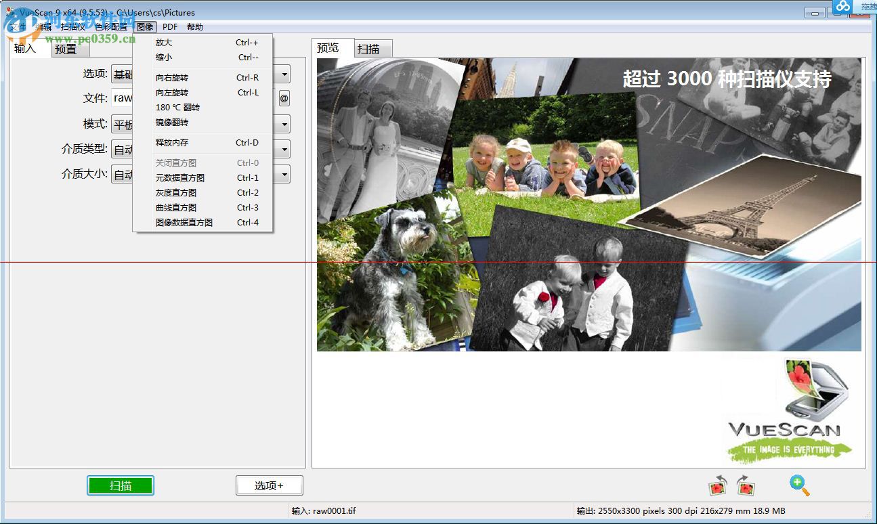
Task: Close the open 图像 menu header
Action: click(145, 27)
